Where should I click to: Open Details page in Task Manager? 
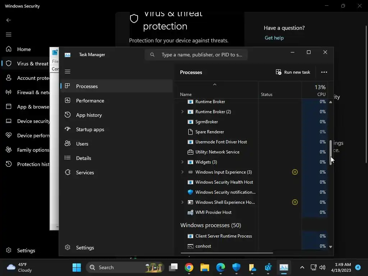(x=117, y=158)
